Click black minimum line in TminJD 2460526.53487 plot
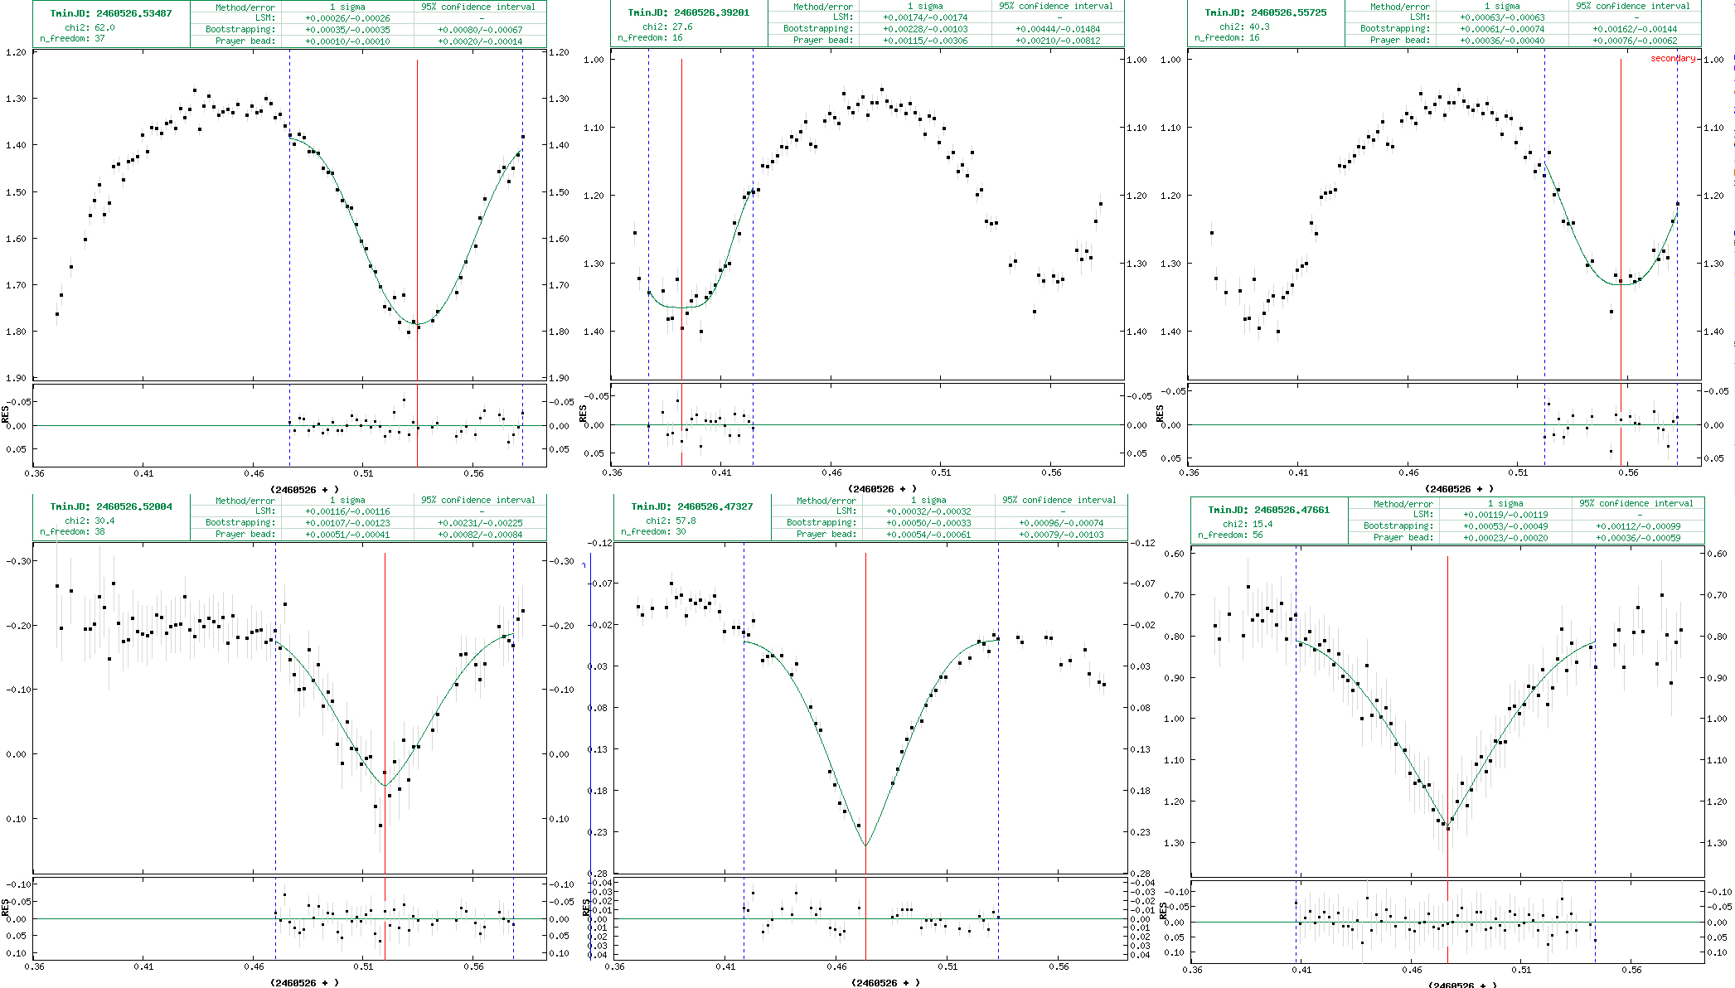 tap(417, 207)
